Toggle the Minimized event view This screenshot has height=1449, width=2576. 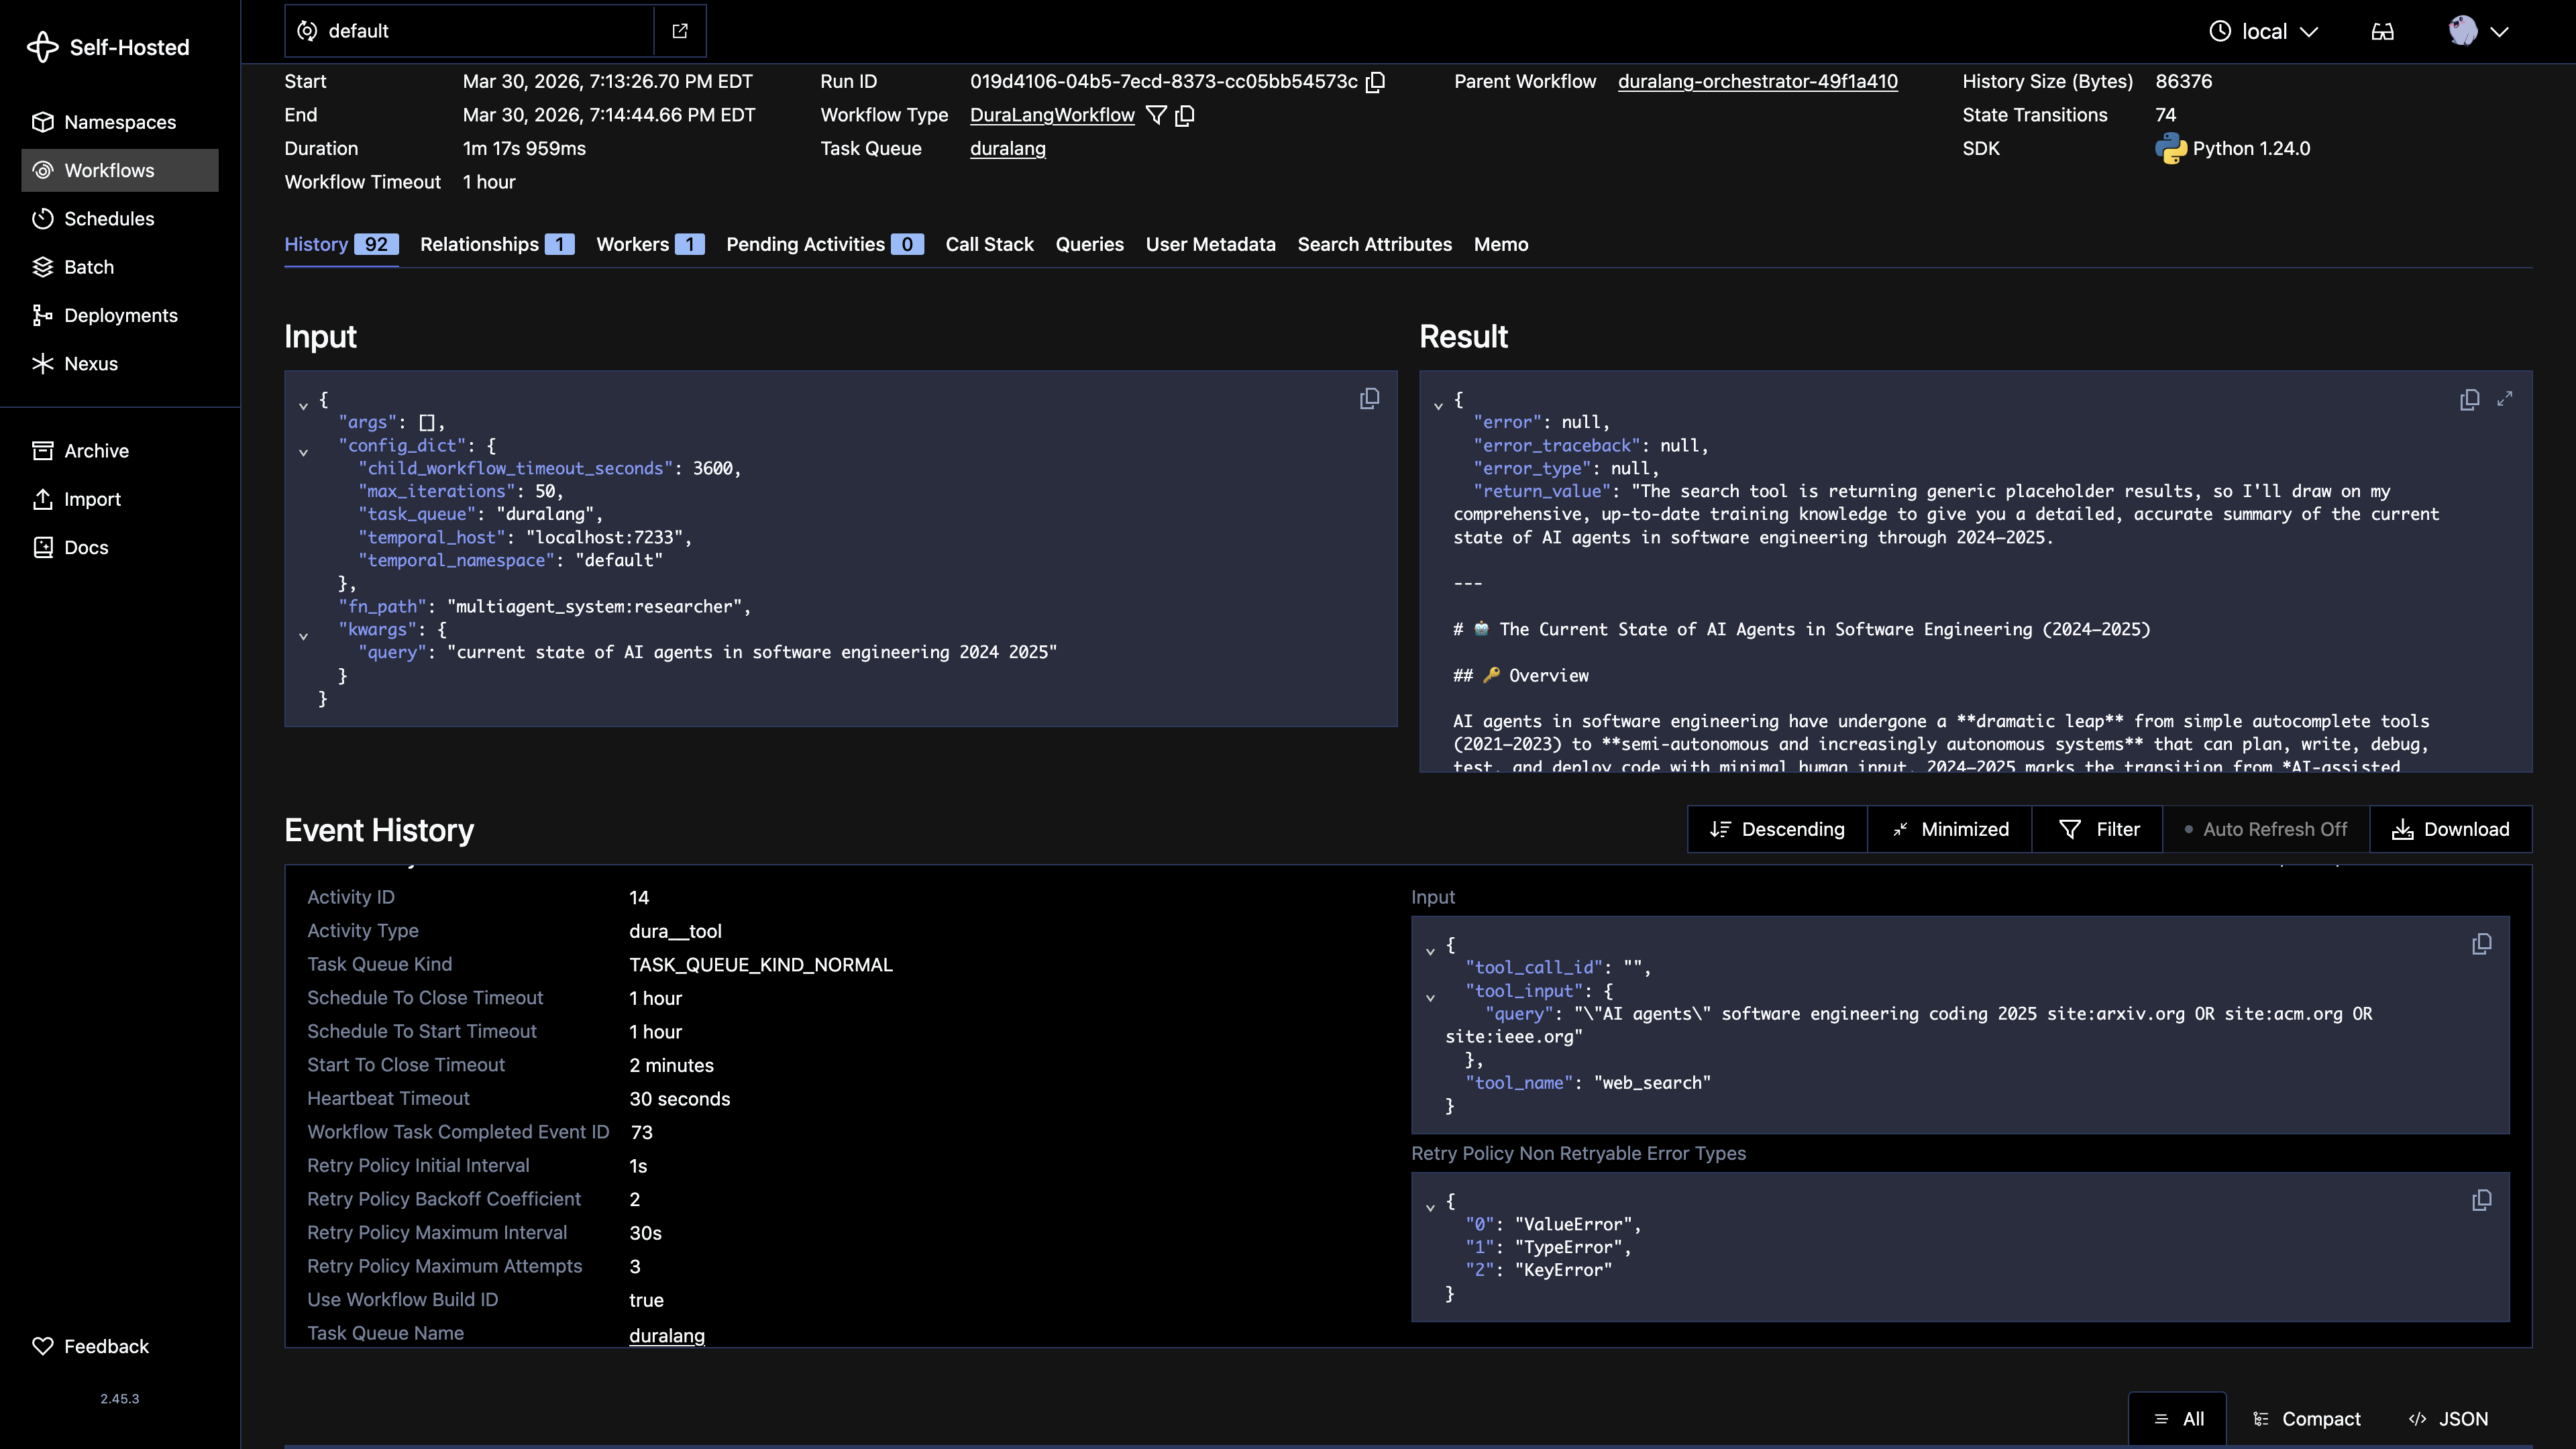pyautogui.click(x=1949, y=829)
